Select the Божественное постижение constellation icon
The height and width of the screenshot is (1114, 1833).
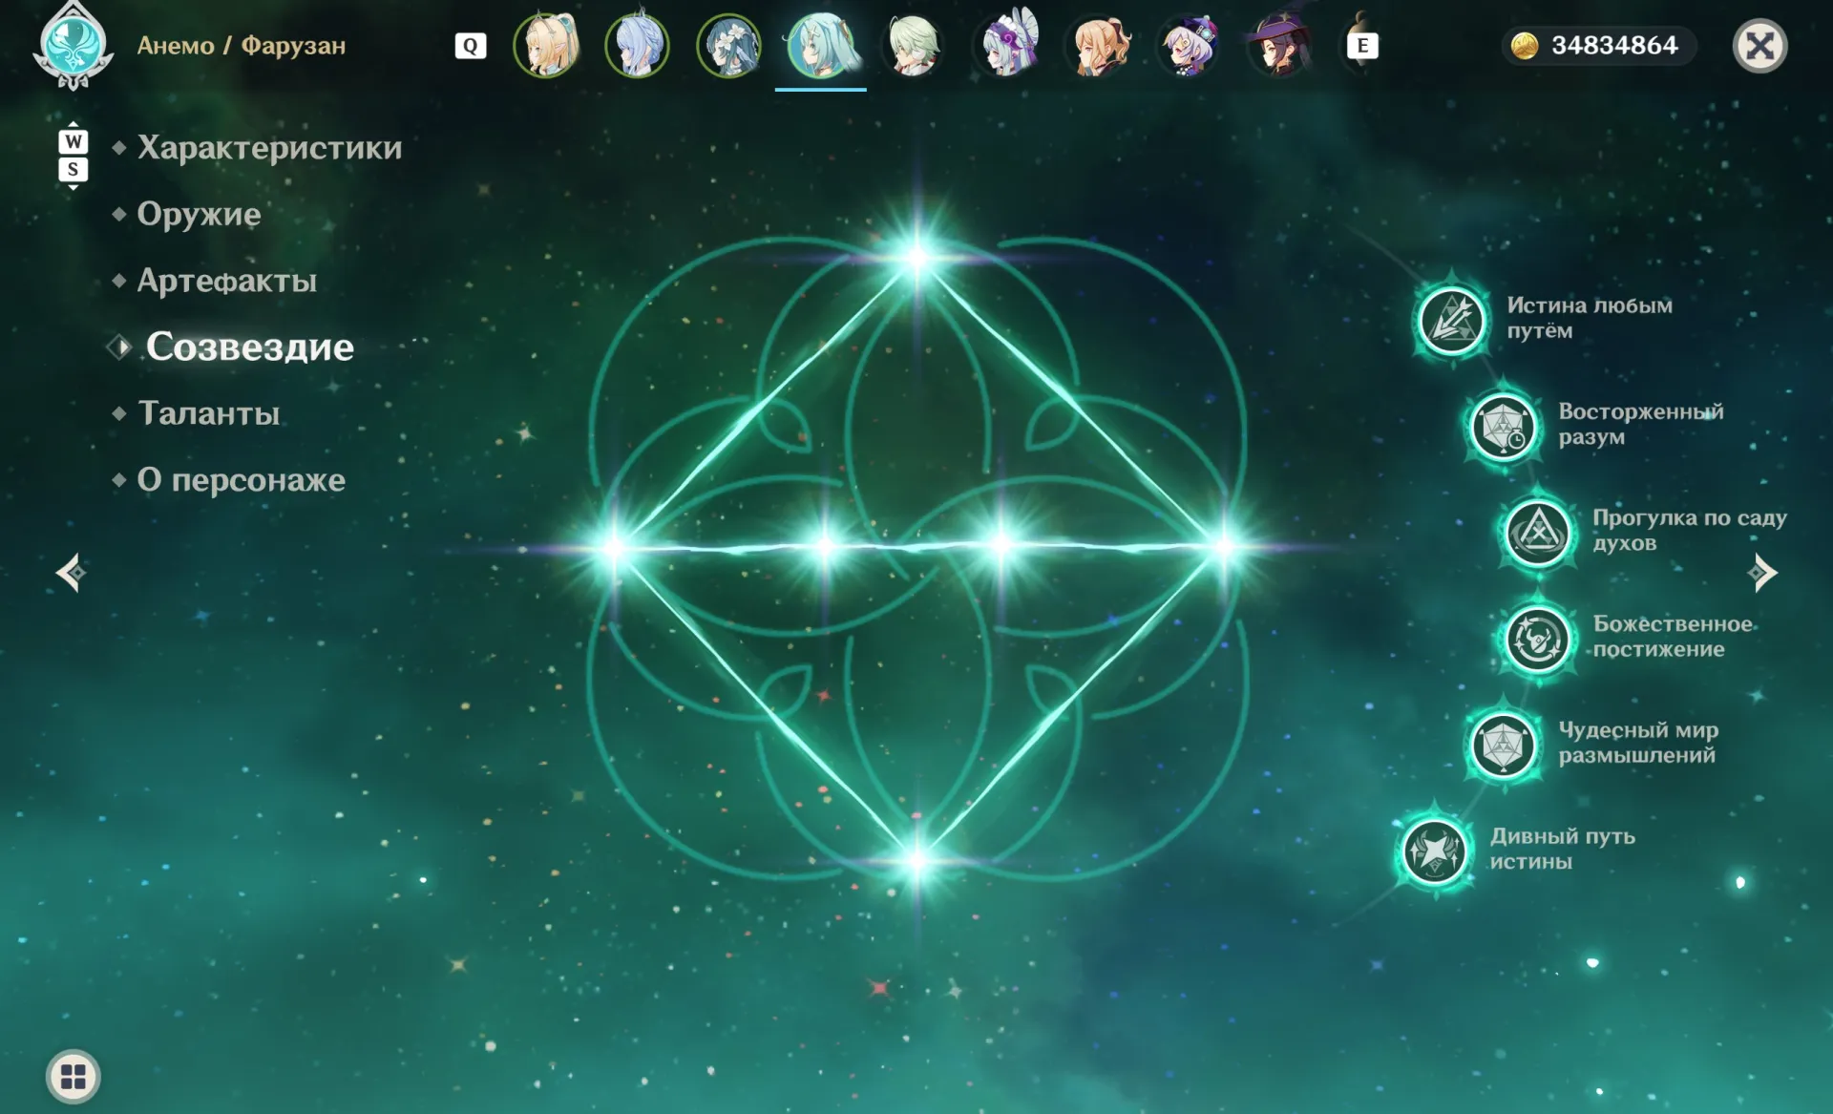click(1537, 639)
